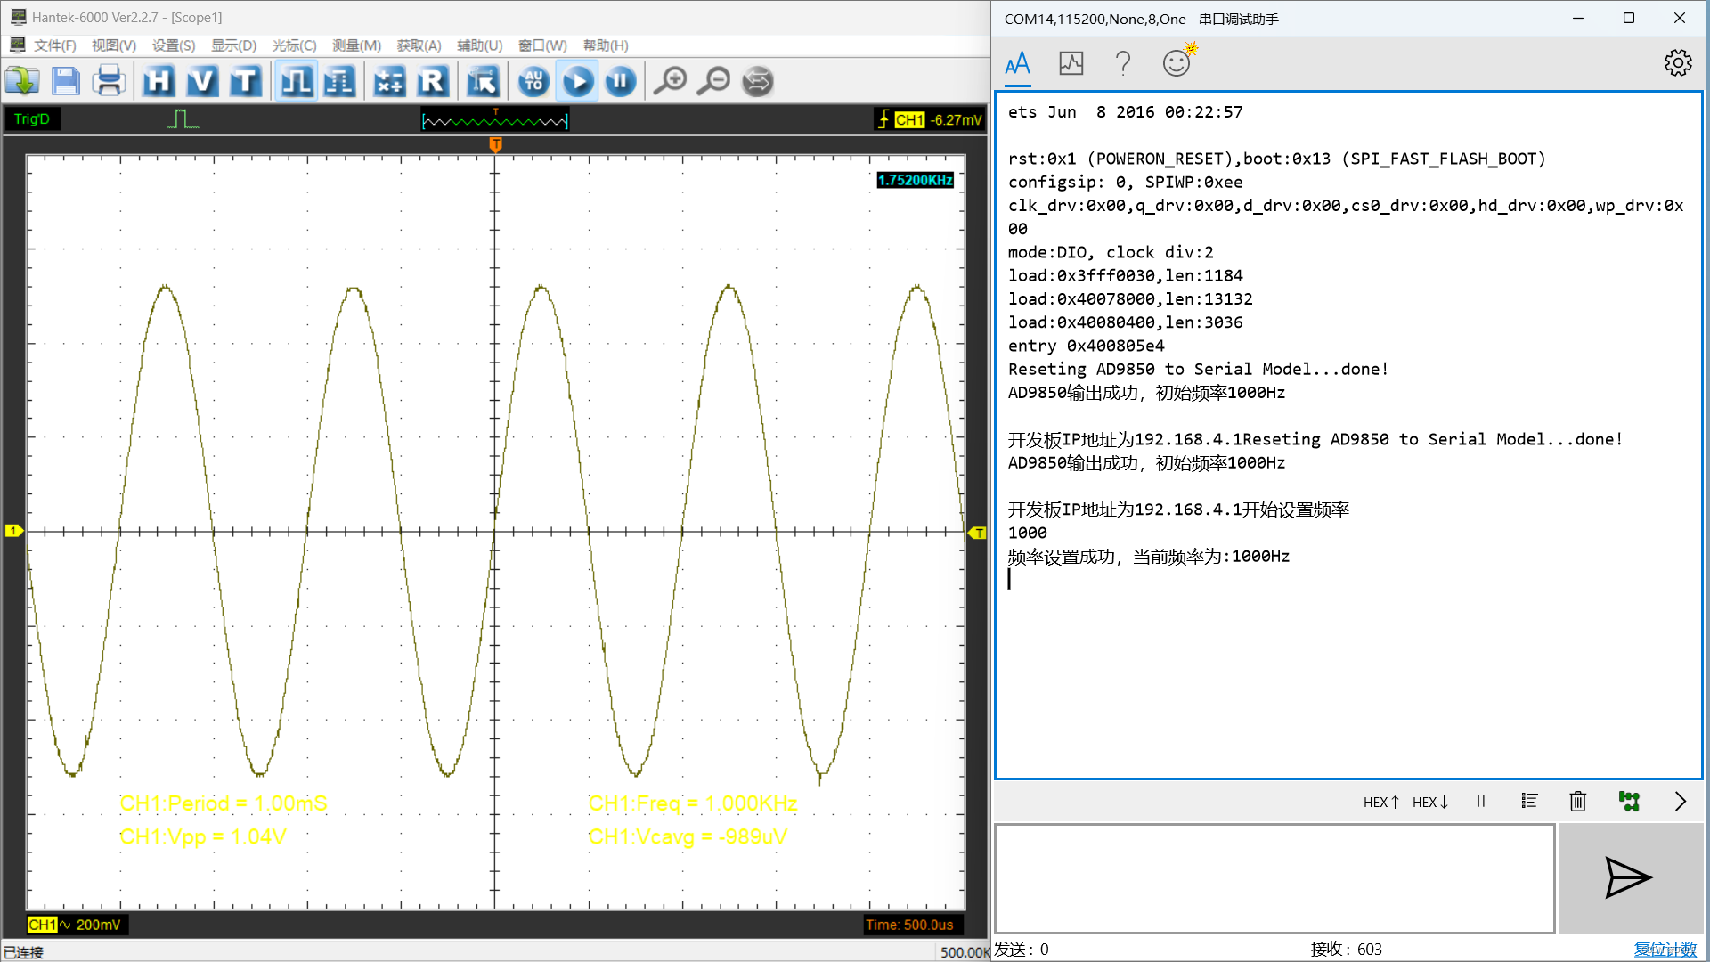Click the cursor measure tool icon
This screenshot has height=962, width=1710.
tap(483, 82)
